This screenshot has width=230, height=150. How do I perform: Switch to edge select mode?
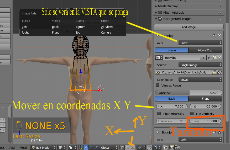point(127,147)
